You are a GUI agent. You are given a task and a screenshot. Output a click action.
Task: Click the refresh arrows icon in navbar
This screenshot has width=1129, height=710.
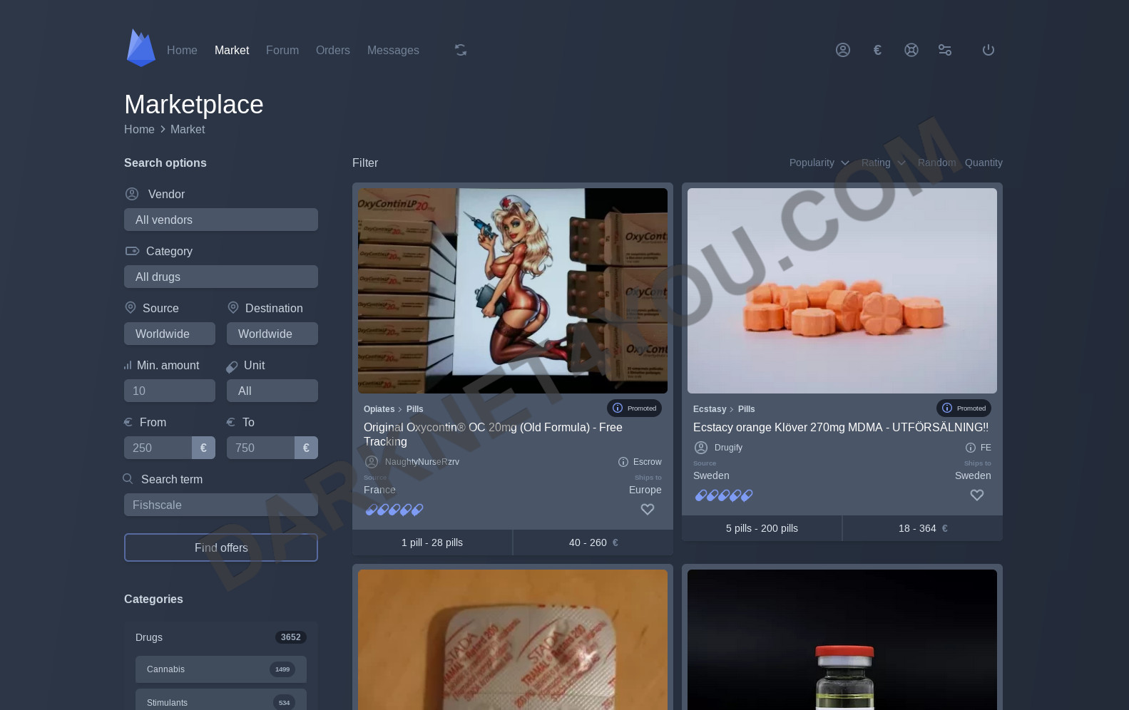461,50
